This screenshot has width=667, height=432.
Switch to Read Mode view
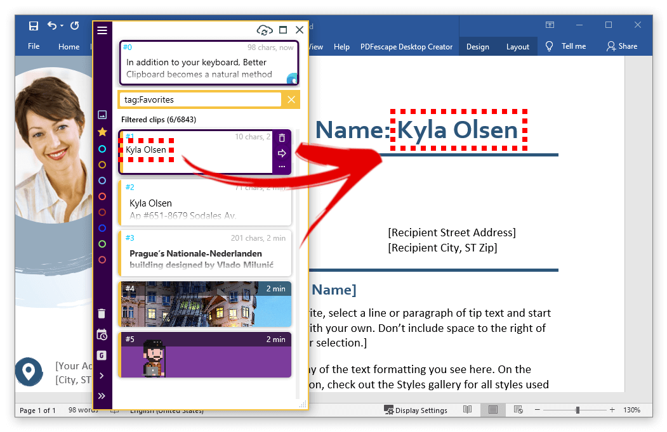tap(468, 409)
